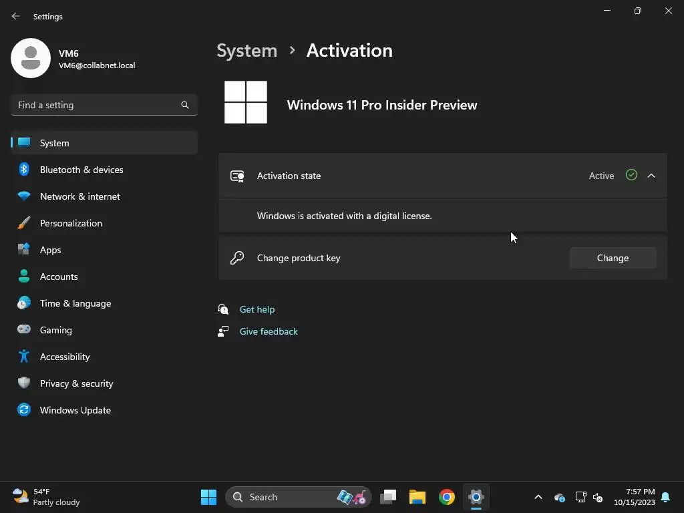This screenshot has height=513, width=684.
Task: Show hidden system tray icons
Action: [x=538, y=497]
